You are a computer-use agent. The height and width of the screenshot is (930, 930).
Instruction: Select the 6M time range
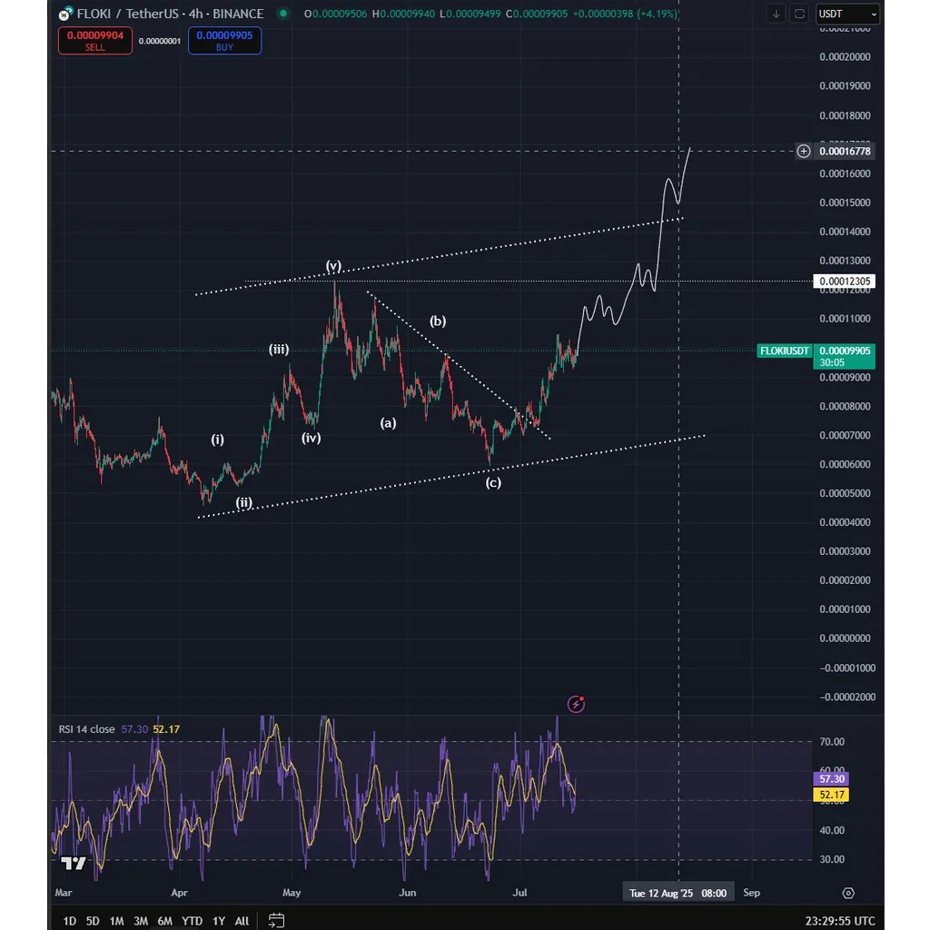[165, 921]
